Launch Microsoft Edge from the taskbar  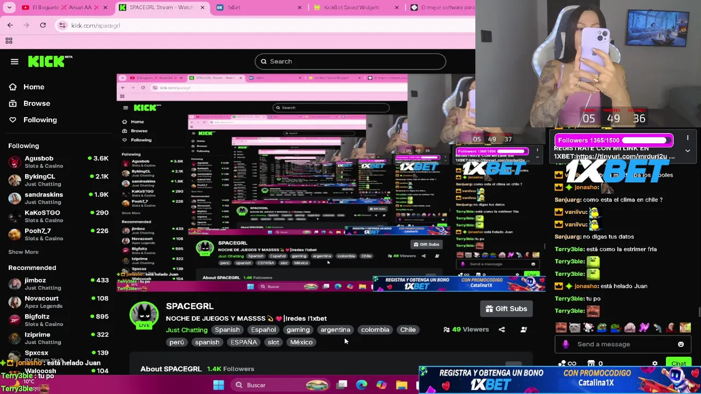361,385
